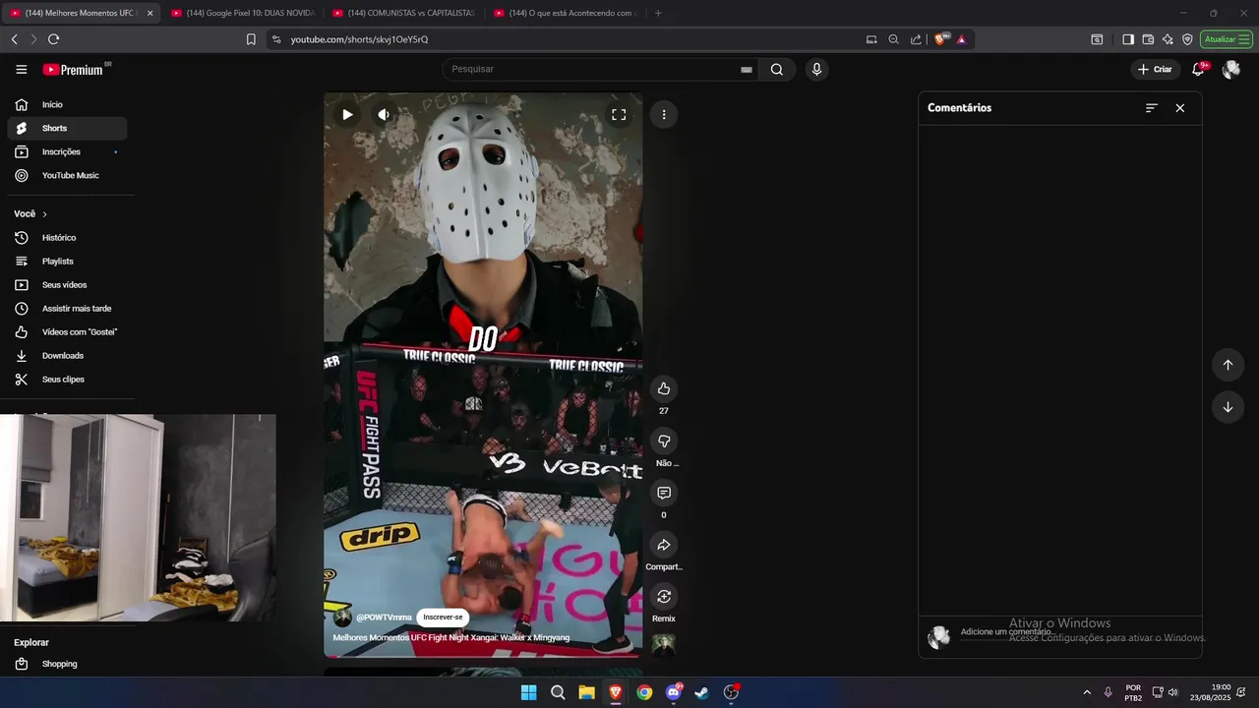This screenshot has width=1259, height=708.
Task: Open Histórico in the sidebar
Action: tap(67, 238)
